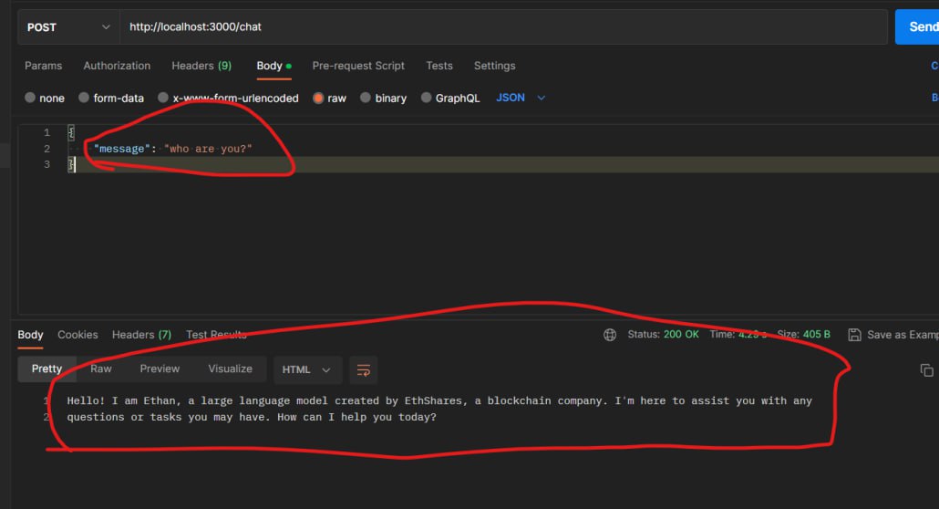Viewport: 939px width, 509px height.
Task: Click the response size 405 B
Action: 816,335
